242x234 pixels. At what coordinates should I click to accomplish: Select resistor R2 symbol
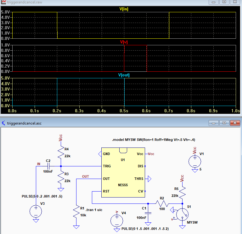coord(162,203)
